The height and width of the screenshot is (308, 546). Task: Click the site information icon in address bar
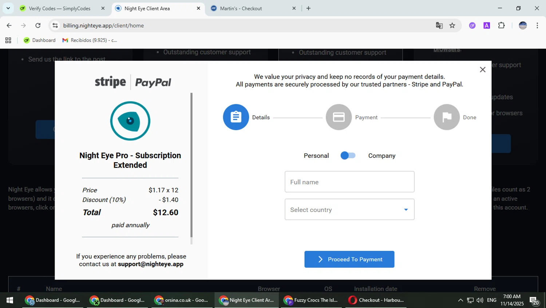pos(55,25)
